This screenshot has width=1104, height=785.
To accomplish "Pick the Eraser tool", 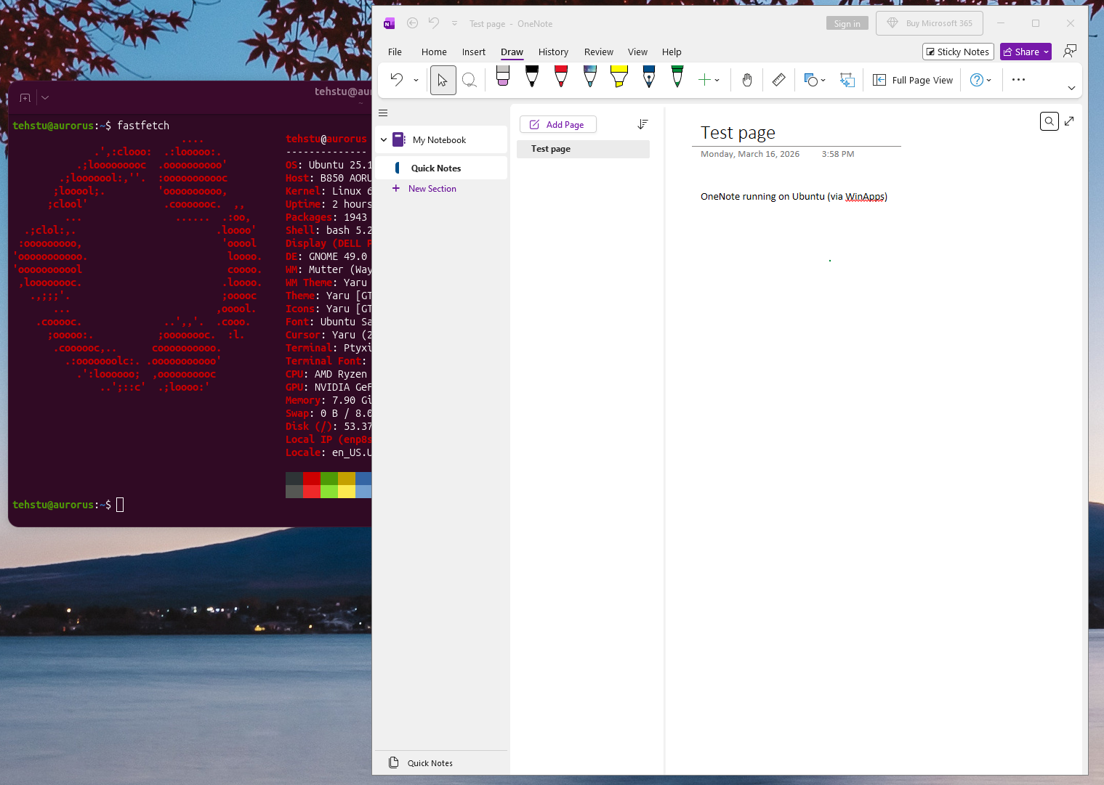I will [x=503, y=76].
